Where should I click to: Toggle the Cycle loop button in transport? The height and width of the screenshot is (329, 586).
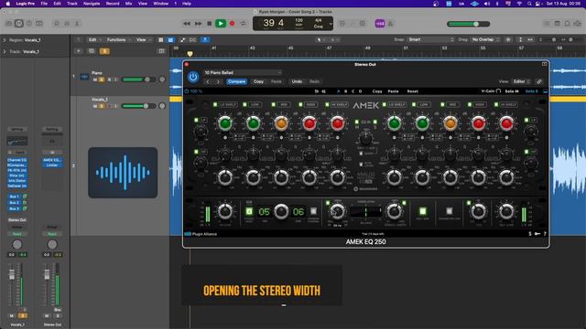(244, 24)
